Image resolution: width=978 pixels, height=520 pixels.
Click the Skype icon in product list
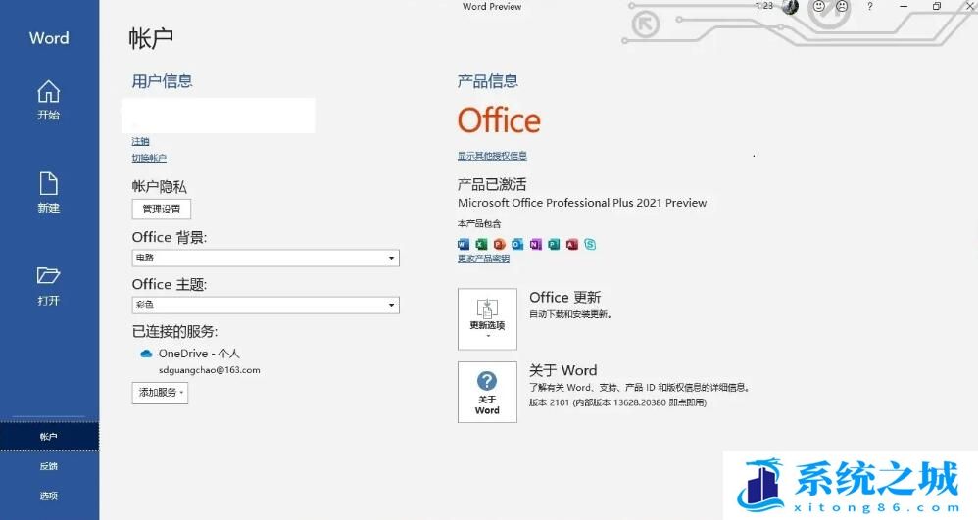[590, 244]
